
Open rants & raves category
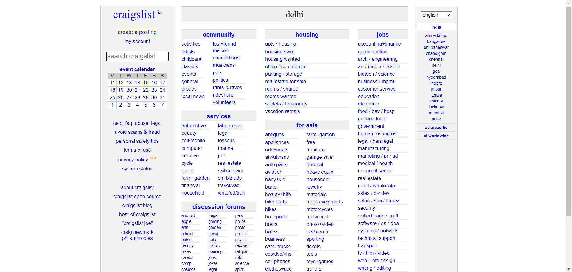point(227,87)
